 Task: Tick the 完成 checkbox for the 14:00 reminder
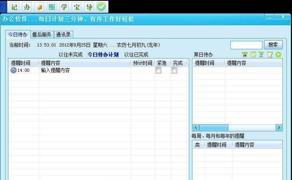tap(174, 70)
